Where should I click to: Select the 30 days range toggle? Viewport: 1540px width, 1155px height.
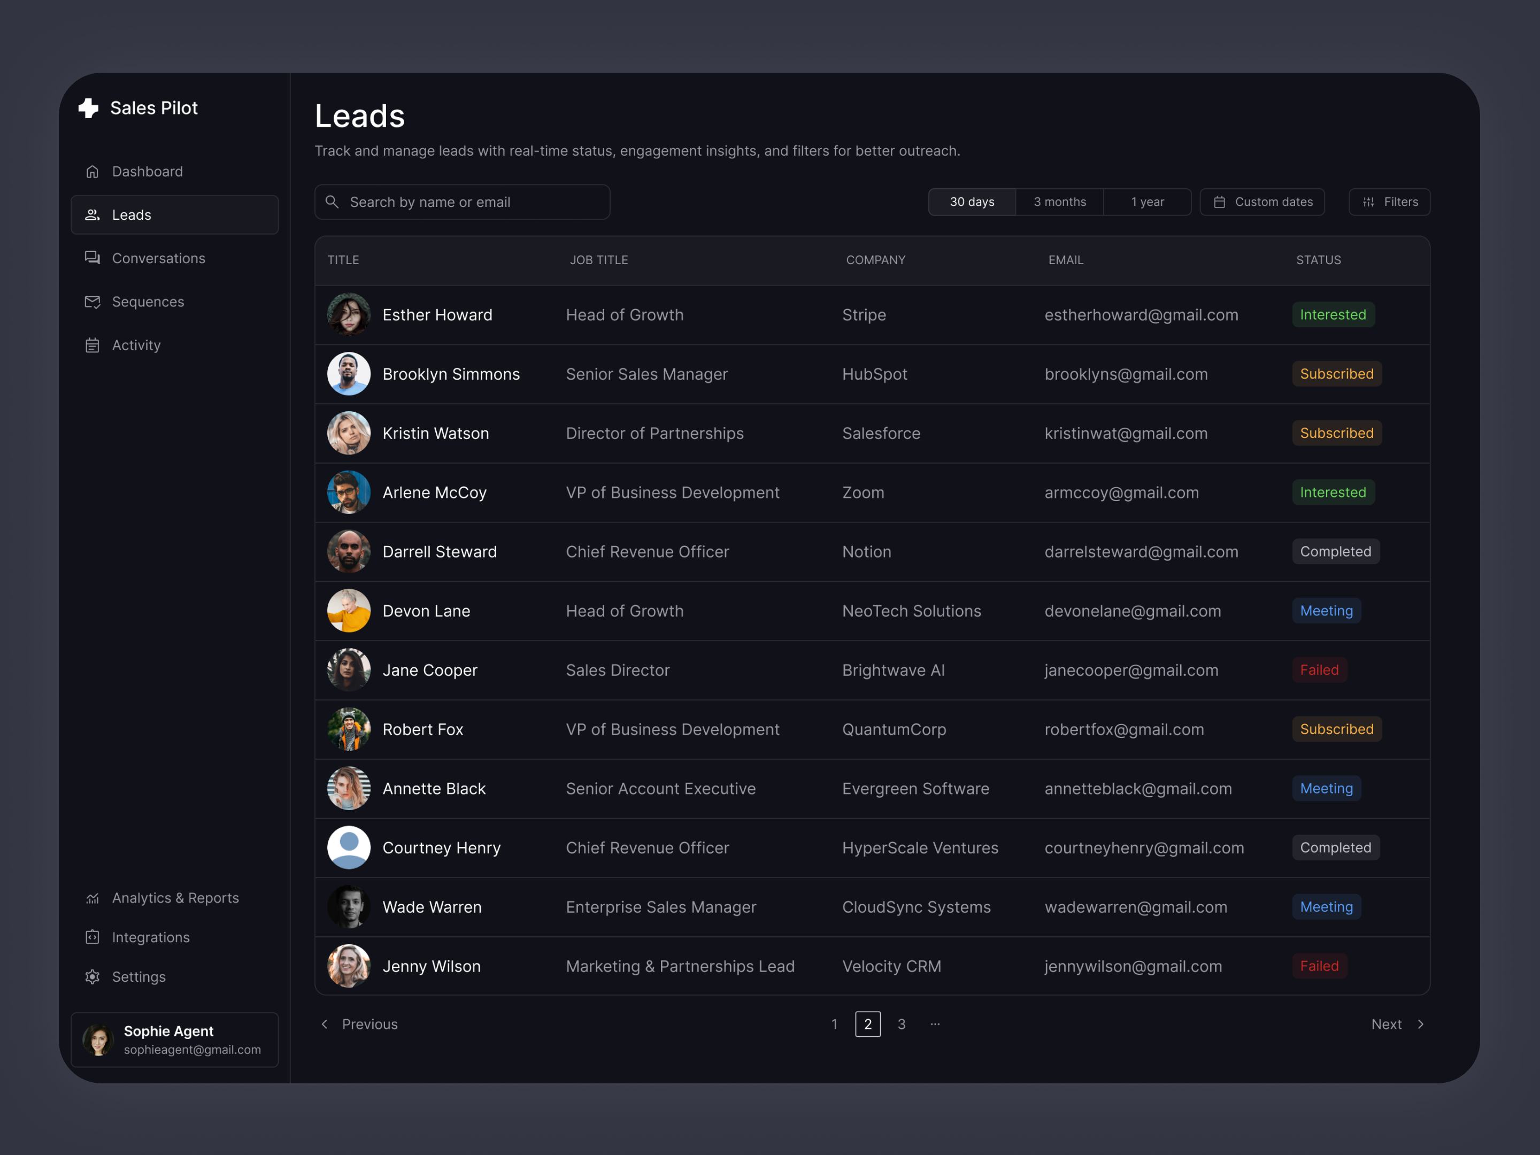[x=972, y=202]
